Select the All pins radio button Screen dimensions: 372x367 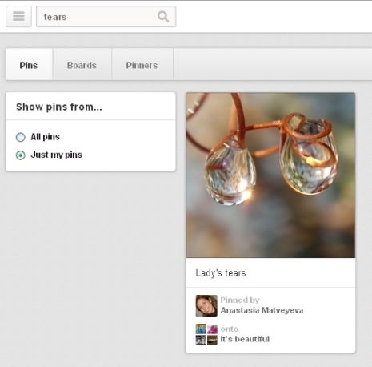click(21, 137)
